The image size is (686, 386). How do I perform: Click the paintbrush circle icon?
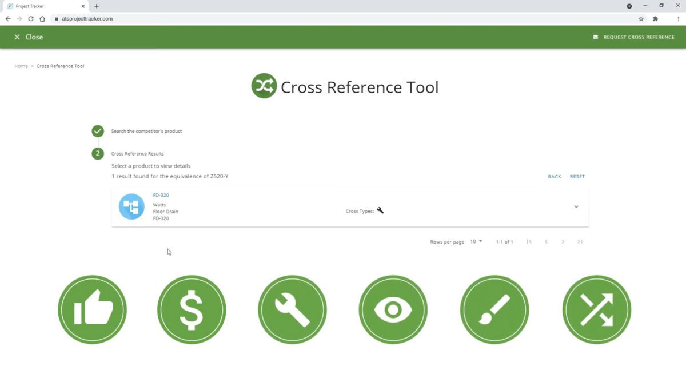pyautogui.click(x=494, y=310)
